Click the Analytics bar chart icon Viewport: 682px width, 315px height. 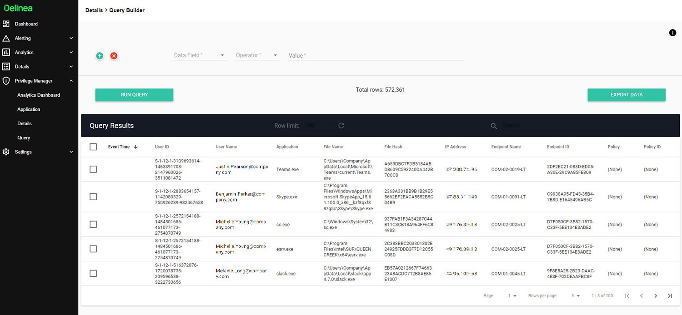click(6, 52)
